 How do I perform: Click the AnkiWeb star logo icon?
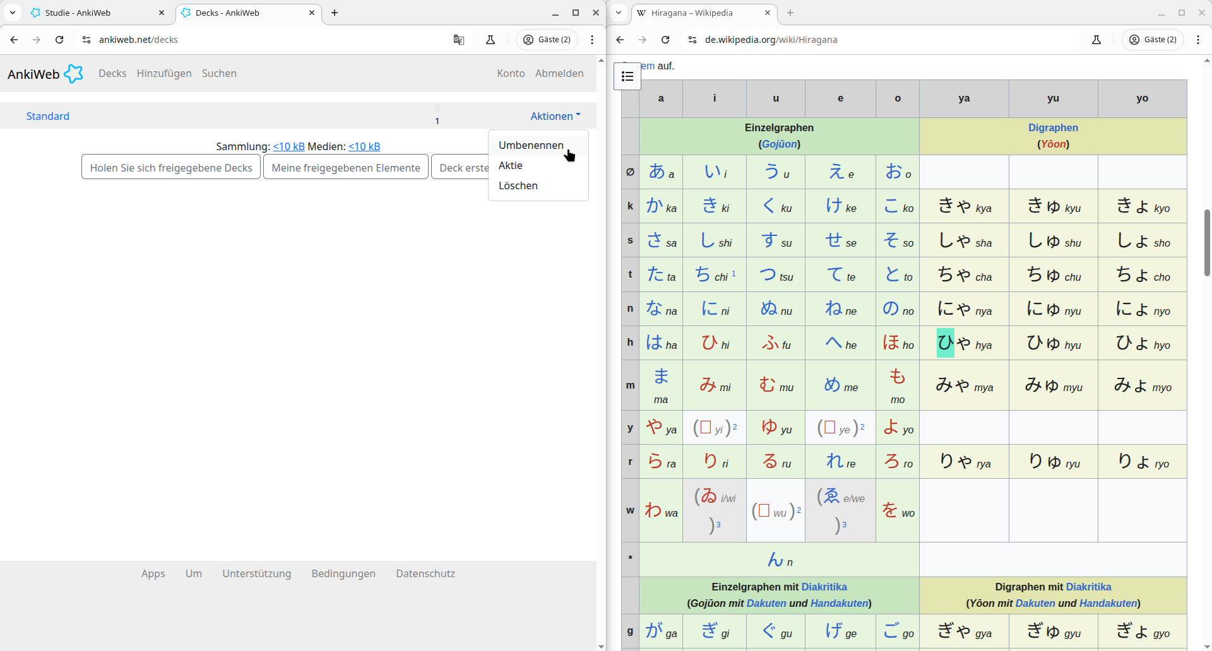[74, 74]
